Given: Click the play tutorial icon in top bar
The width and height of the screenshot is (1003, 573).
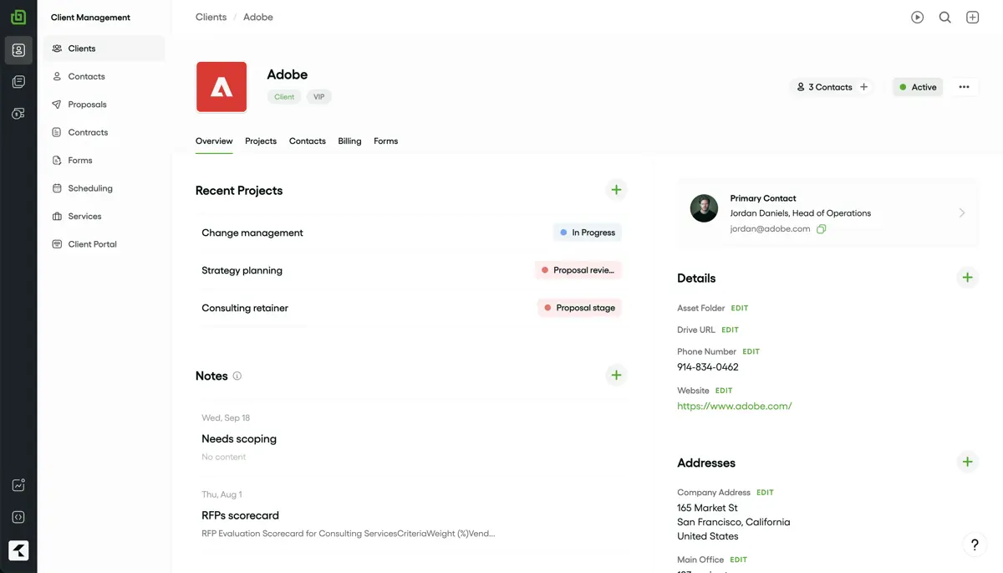Looking at the screenshot, I should pos(918,17).
